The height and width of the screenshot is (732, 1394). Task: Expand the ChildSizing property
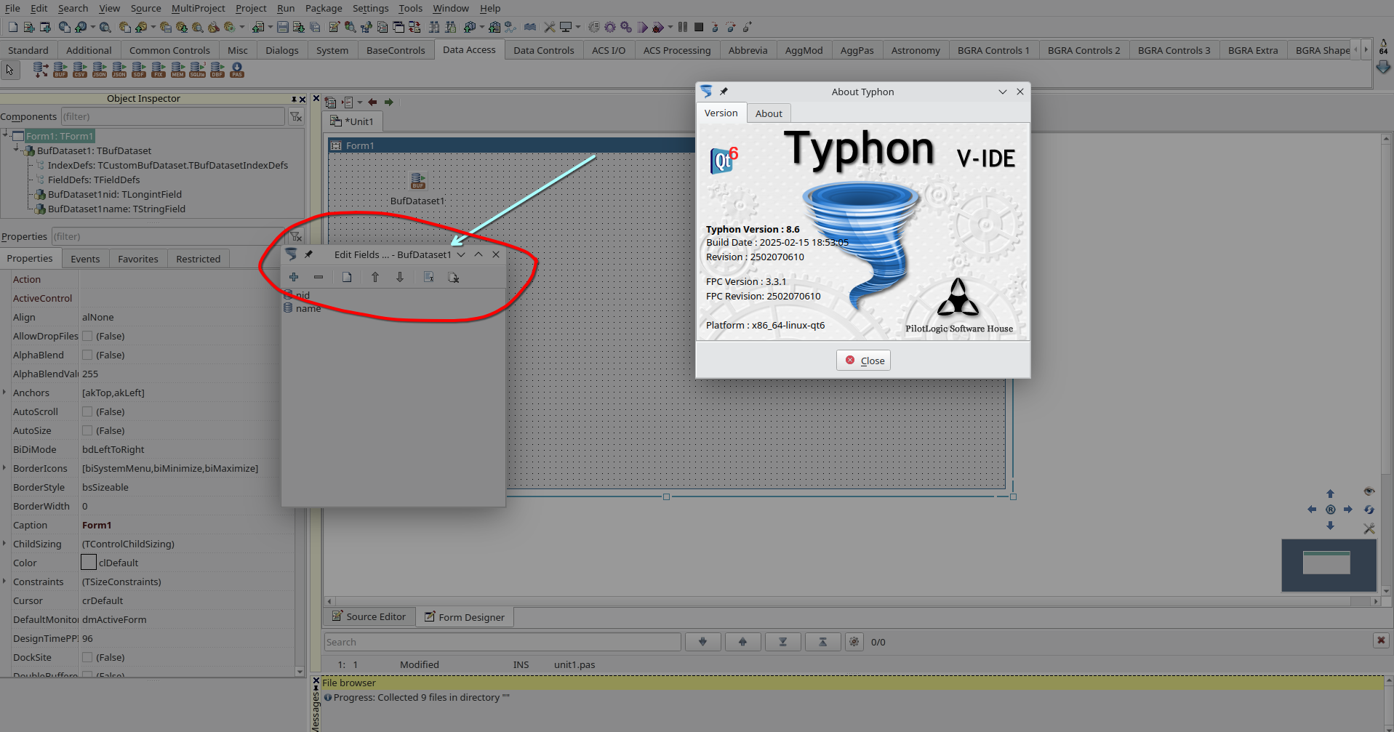5,544
